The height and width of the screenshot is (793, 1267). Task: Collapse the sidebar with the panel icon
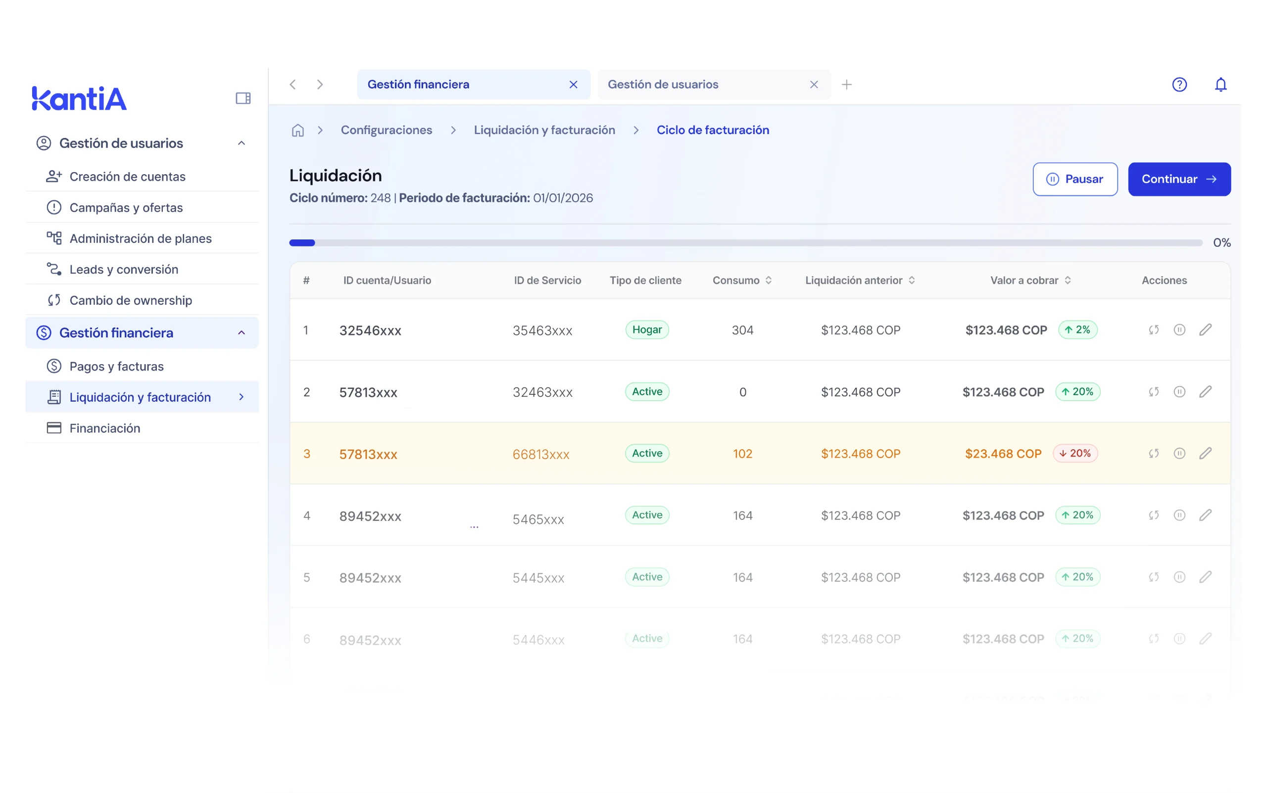click(243, 97)
